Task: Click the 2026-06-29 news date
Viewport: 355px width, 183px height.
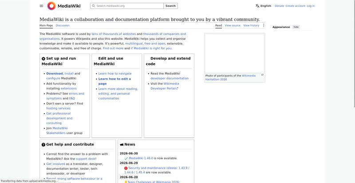Action: [129, 163]
